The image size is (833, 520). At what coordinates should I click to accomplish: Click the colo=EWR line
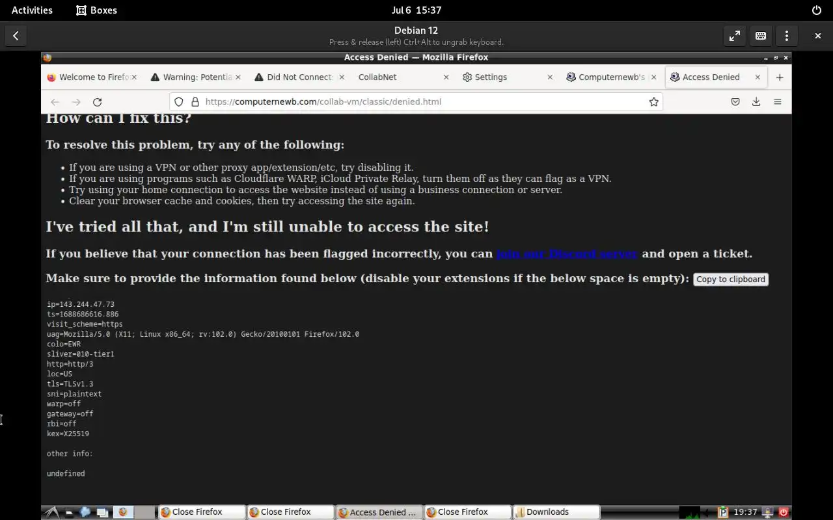[x=64, y=344]
